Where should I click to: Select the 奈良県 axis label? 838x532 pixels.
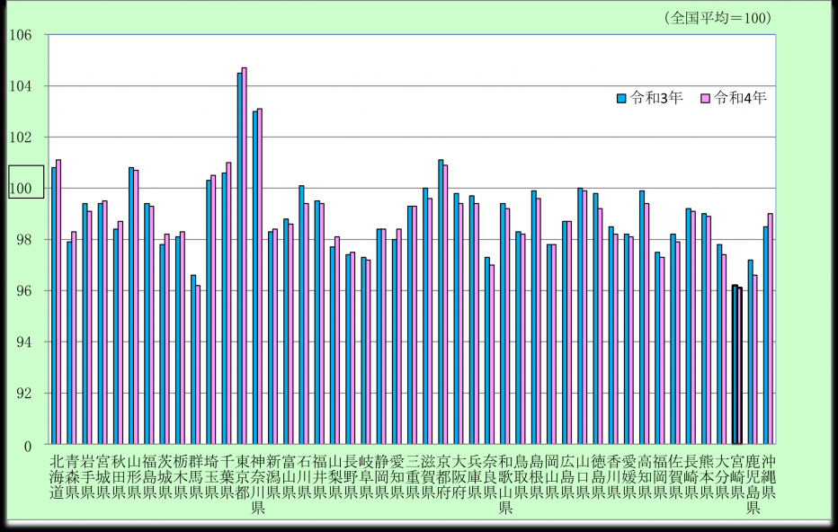[491, 477]
